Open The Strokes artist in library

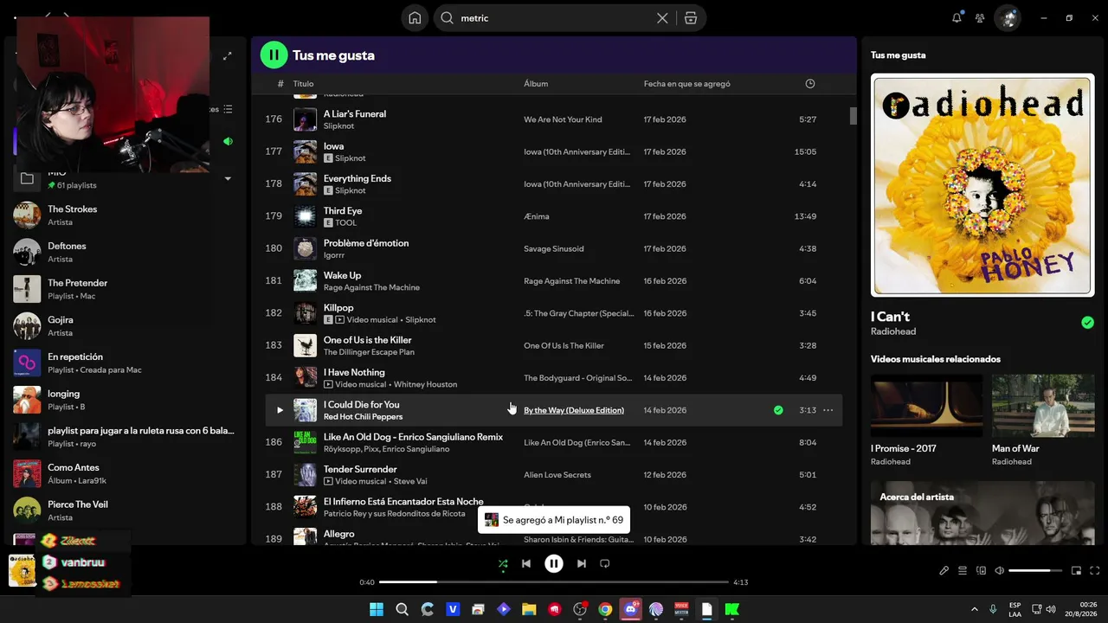click(126, 215)
